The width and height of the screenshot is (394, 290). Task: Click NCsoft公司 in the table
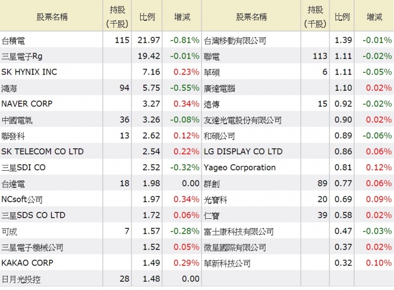coord(22,200)
